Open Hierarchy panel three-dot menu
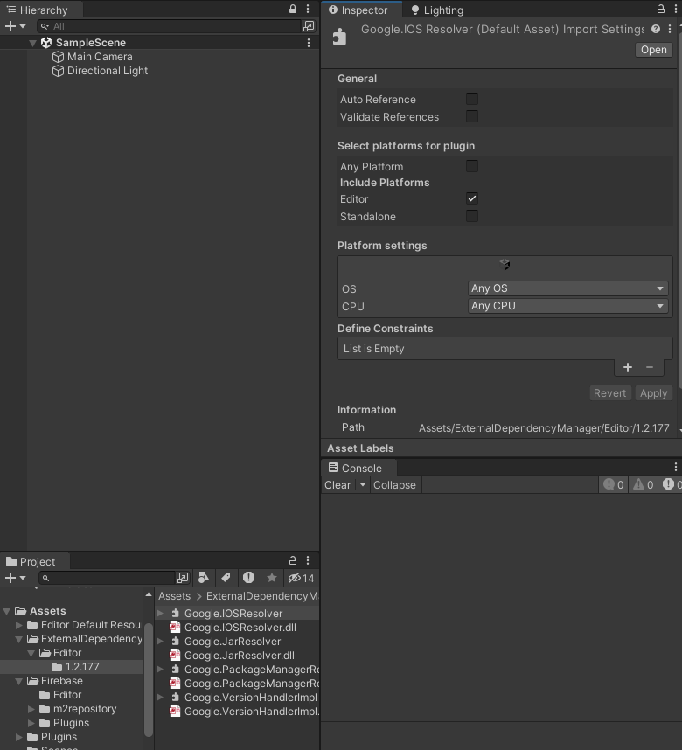This screenshot has height=750, width=682. click(x=308, y=9)
